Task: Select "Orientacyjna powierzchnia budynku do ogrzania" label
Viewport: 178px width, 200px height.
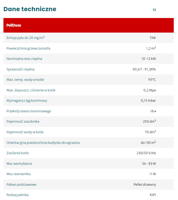Action: tap(43, 143)
